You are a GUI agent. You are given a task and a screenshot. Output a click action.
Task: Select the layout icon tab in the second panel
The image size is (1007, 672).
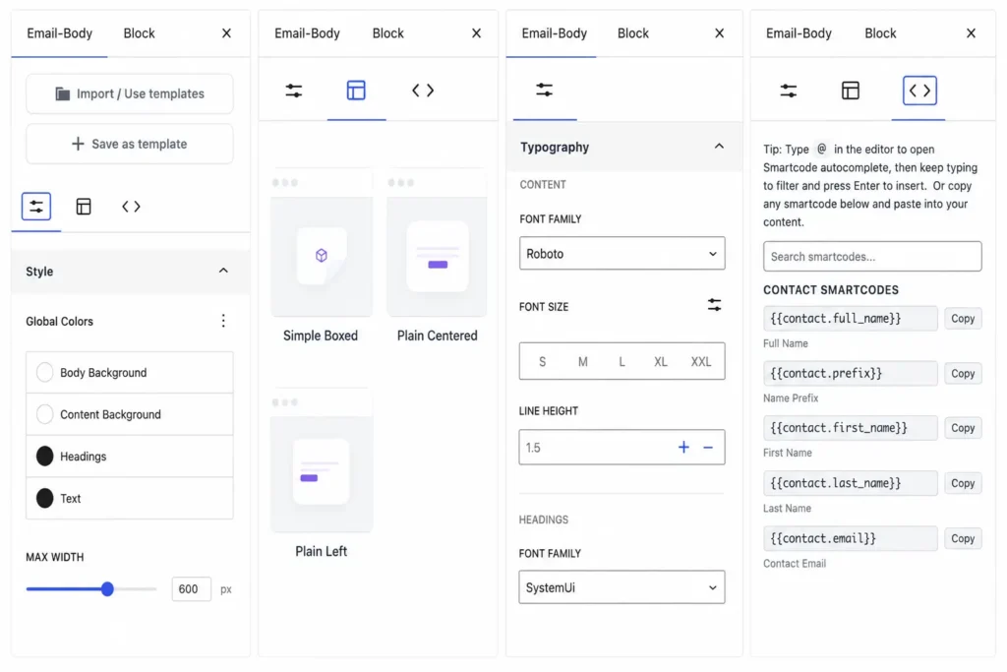point(356,91)
